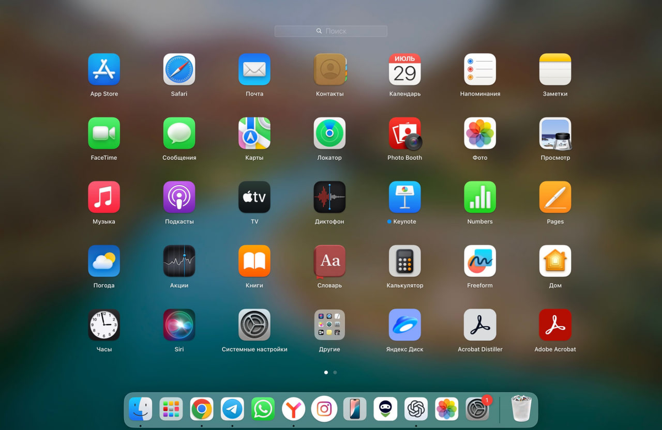The image size is (662, 430).
Task: Open the Книги app
Action: [254, 261]
